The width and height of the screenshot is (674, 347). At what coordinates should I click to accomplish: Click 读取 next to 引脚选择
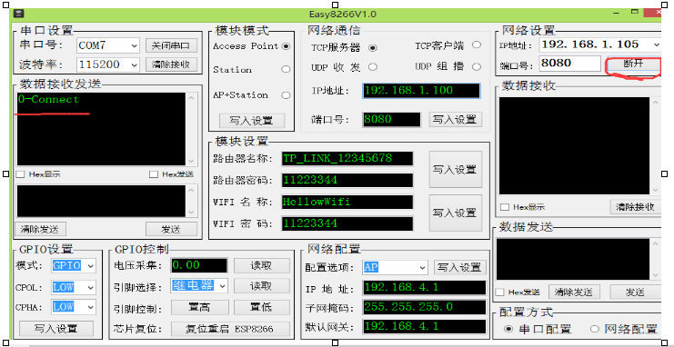point(261,286)
